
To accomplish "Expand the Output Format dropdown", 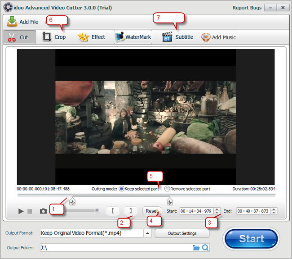I will tap(147, 233).
